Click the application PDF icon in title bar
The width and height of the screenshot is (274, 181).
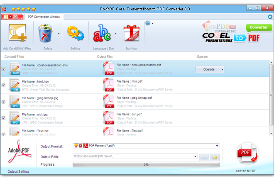click(4, 9)
